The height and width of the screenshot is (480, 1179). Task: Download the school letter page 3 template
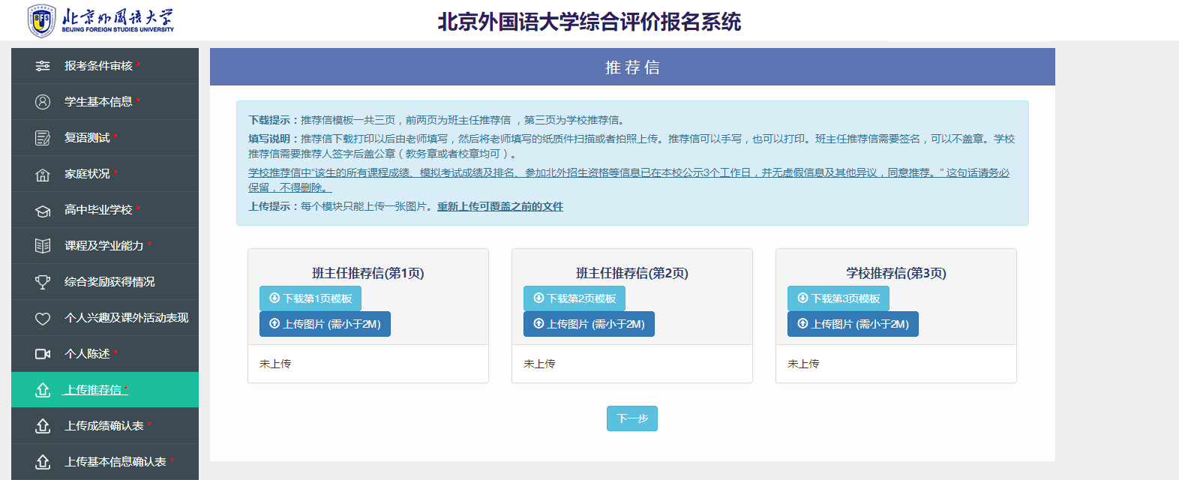coord(838,298)
